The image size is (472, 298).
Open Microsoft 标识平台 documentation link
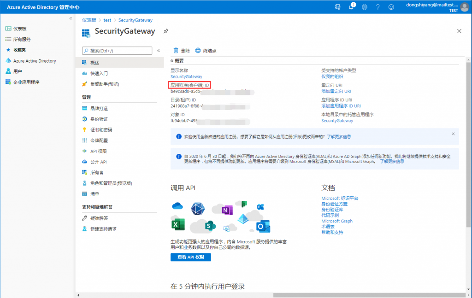340,199
